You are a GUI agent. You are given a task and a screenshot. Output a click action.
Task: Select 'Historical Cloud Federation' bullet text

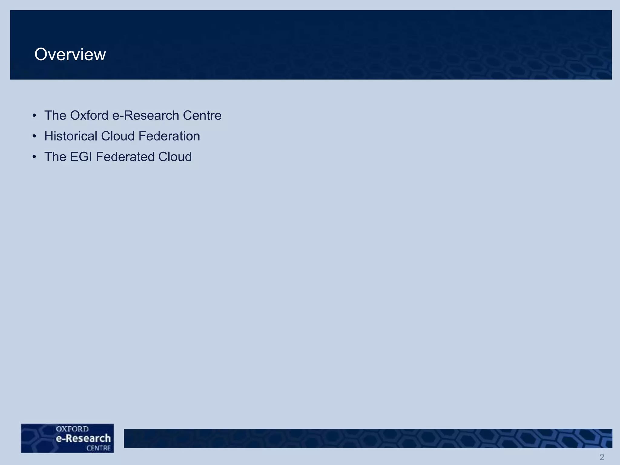(122, 136)
